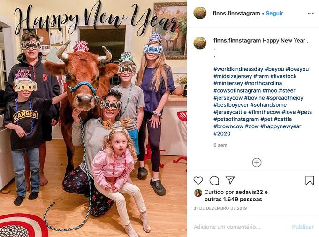Open comments via the speech bubble icon
Image resolution: width=319 pixels, height=237 pixels.
click(x=214, y=180)
